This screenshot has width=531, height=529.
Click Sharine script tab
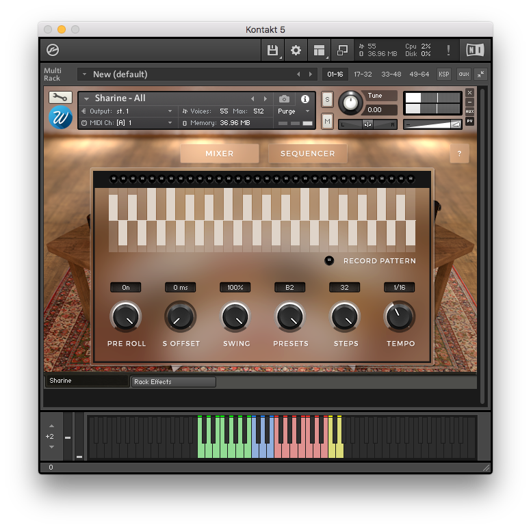(x=87, y=381)
